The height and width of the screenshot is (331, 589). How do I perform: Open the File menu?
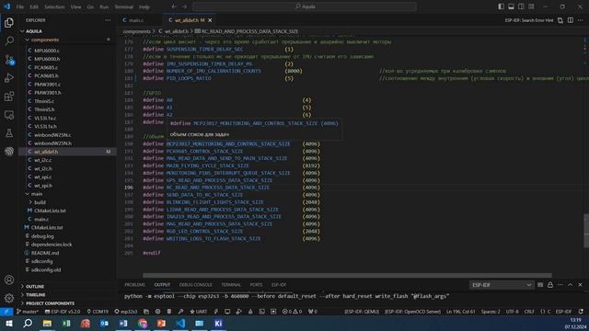[20, 6]
